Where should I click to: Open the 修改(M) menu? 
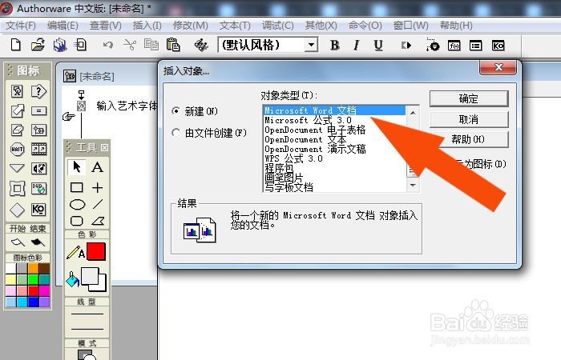[x=191, y=26]
